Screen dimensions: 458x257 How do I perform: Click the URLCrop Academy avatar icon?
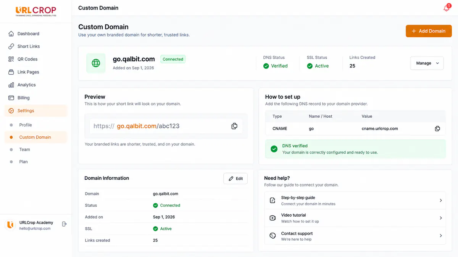[x=10, y=225]
